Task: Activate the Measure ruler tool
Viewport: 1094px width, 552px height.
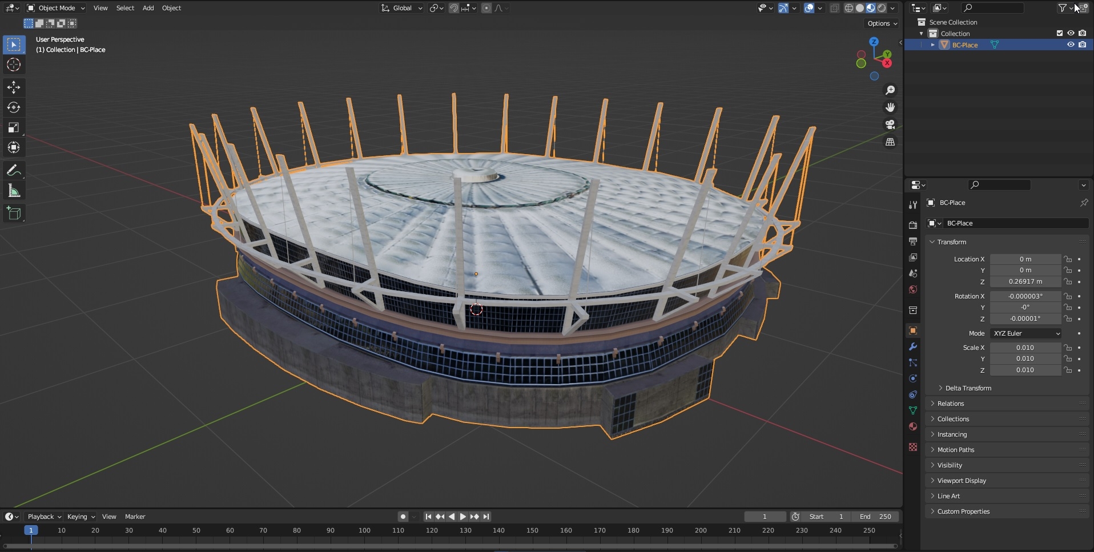Action: point(14,191)
